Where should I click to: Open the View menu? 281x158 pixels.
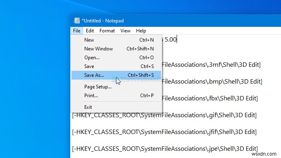(x=125, y=31)
